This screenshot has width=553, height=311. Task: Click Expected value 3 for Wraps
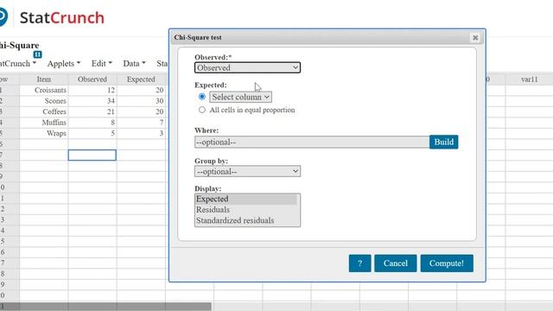click(141, 133)
